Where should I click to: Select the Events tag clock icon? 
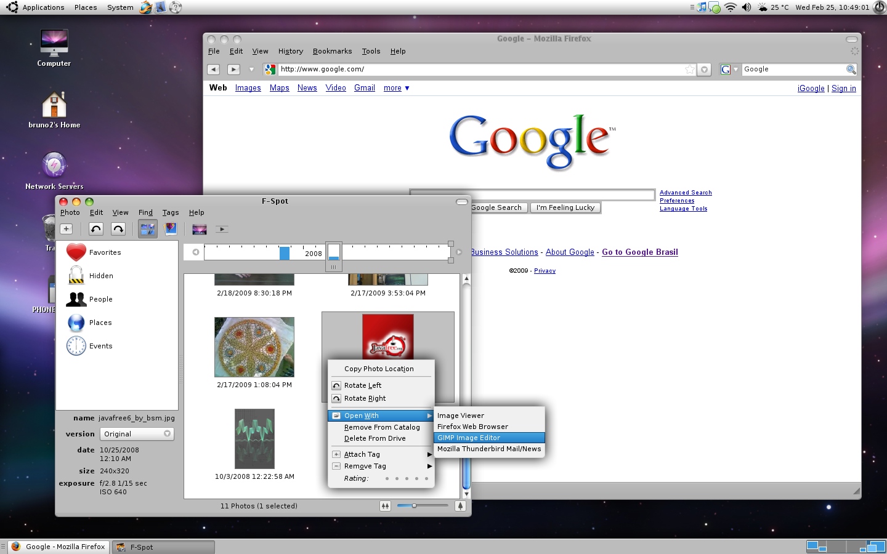click(x=76, y=346)
